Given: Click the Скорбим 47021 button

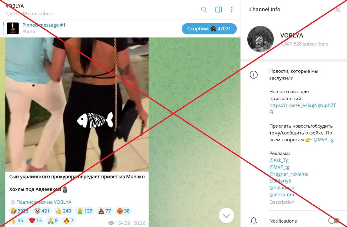Looking at the screenshot, I should tap(209, 29).
